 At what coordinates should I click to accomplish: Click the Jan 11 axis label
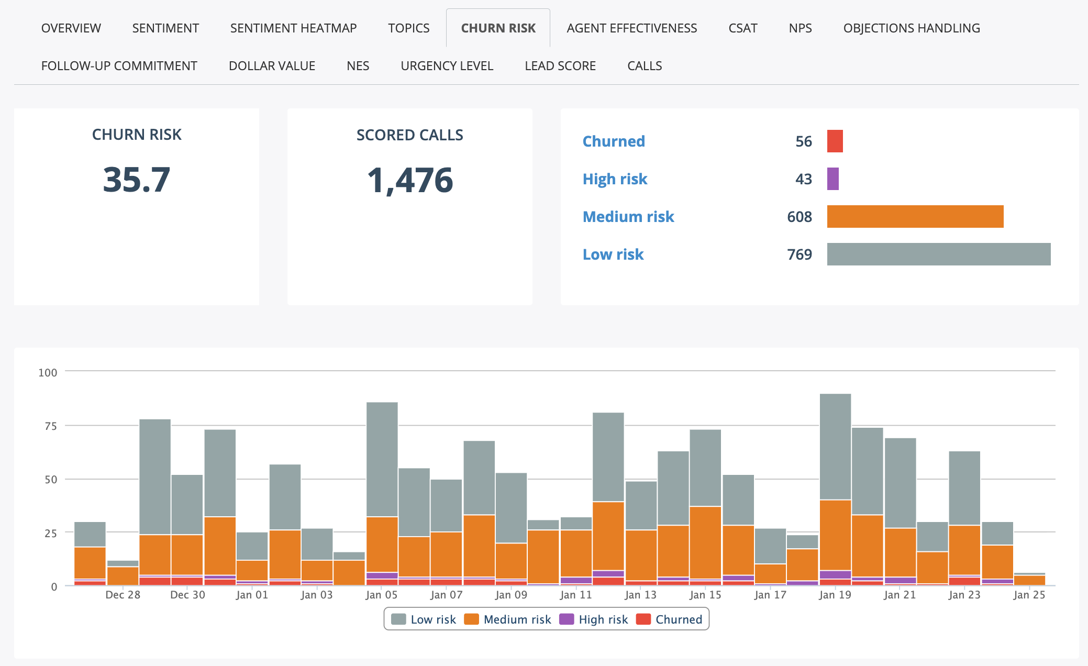coord(576,595)
